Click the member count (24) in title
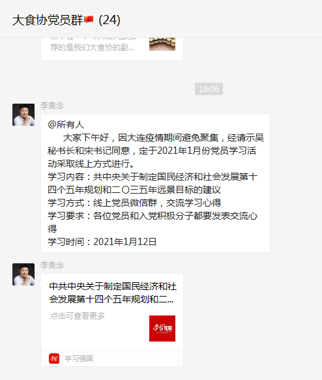The width and height of the screenshot is (322, 380). click(x=110, y=20)
